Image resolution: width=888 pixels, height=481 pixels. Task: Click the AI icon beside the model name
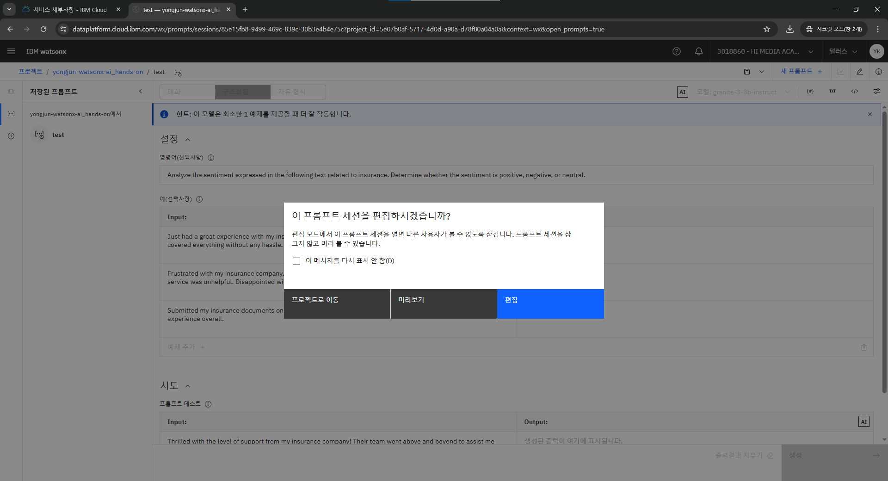[683, 92]
